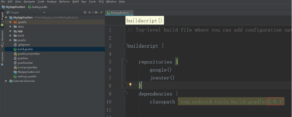The height and width of the screenshot is (117, 292).
Task: Open the Edit menu
Action: coord(10,2)
